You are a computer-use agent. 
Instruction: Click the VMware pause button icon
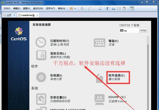pyautogui.click(x=71, y=8)
